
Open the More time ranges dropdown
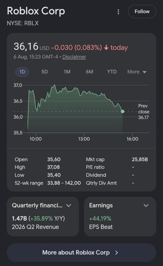coord(137,72)
